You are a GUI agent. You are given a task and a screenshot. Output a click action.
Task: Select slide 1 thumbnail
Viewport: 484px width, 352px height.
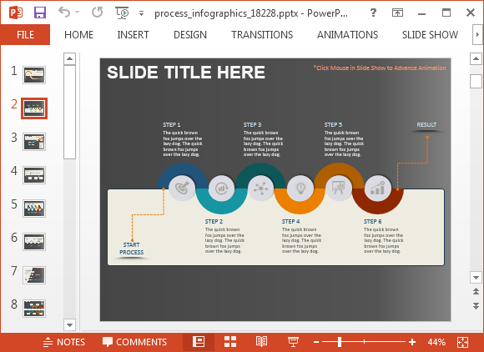click(x=34, y=75)
